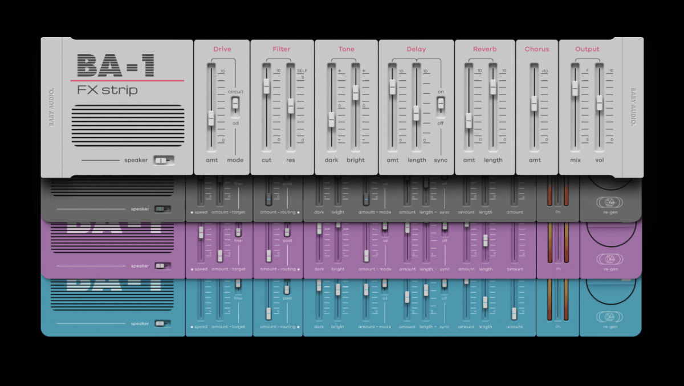The height and width of the screenshot is (386, 684).
Task: Toggle the filter target switch on purple panel
Action: [x=238, y=232]
